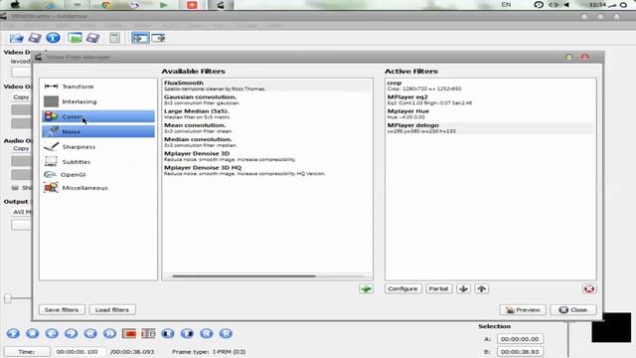Configure the selected active filter
This screenshot has height=358, width=636.
(402, 288)
